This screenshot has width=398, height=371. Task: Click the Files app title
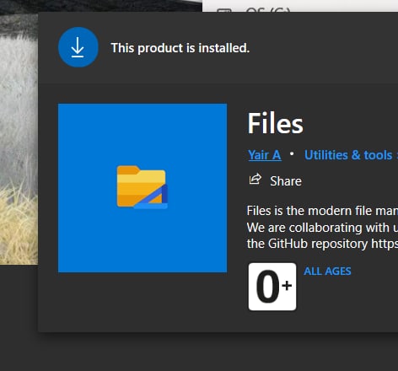(x=276, y=124)
